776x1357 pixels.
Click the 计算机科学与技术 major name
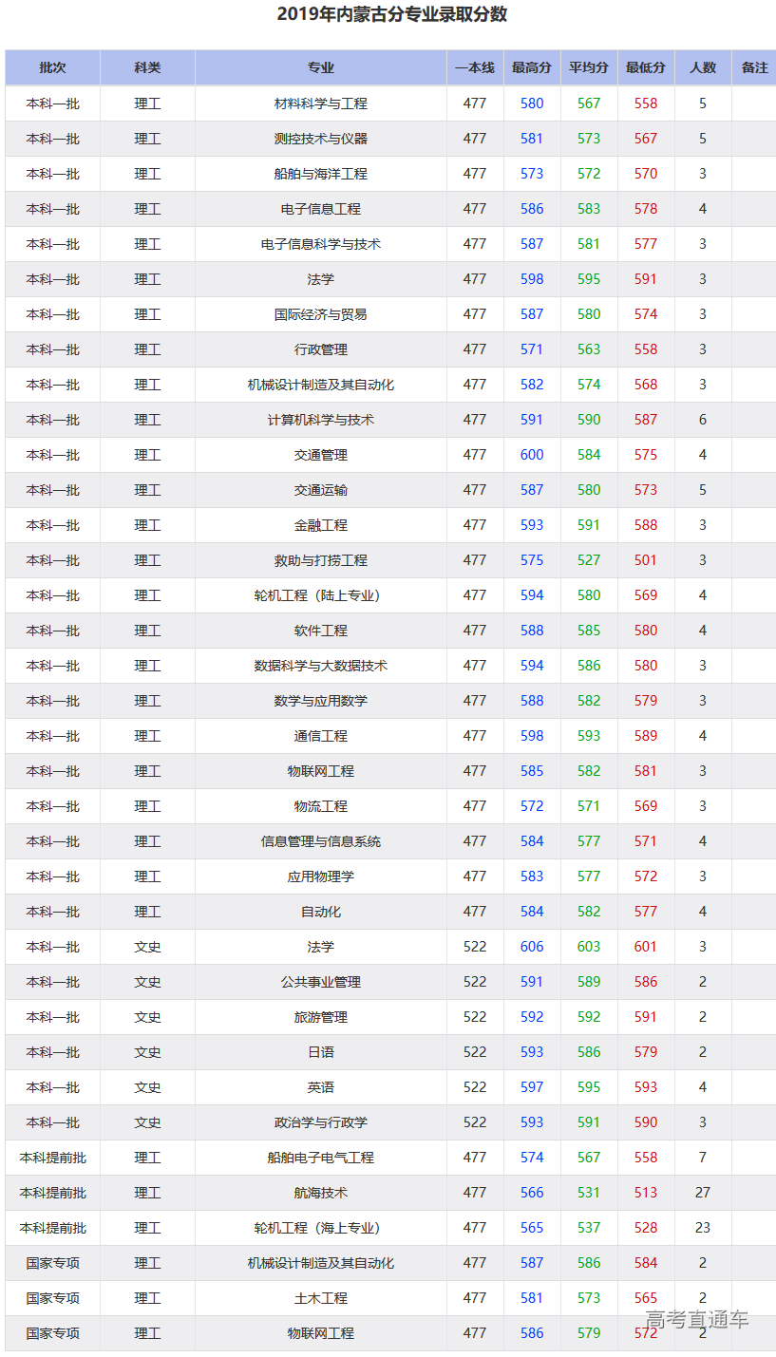point(320,420)
